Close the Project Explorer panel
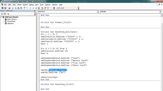The width and height of the screenshot is (163, 91). pos(35,11)
